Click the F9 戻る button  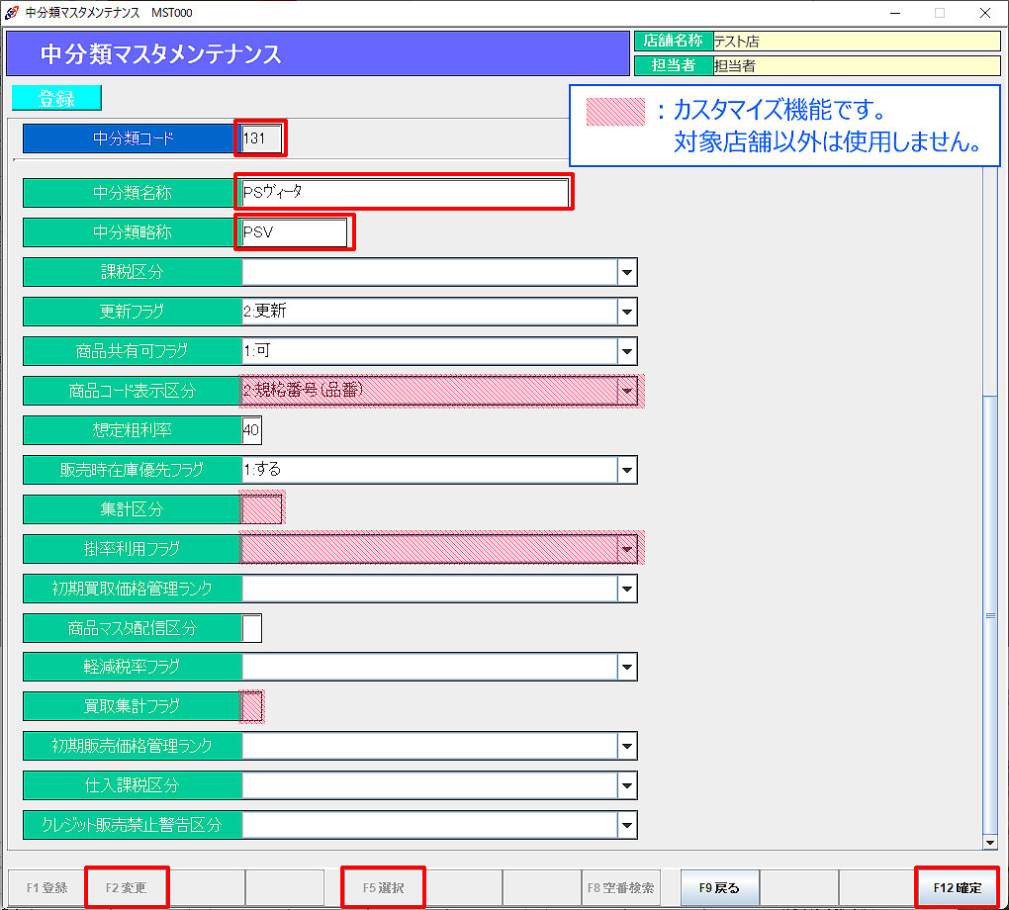pos(719,887)
